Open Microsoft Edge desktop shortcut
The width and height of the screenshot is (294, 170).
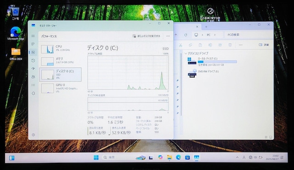16,33
